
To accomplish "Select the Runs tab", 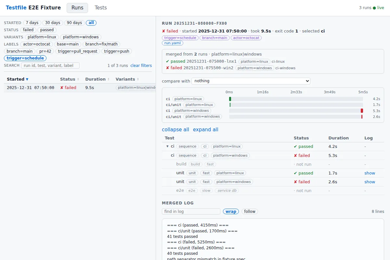I will [77, 8].
